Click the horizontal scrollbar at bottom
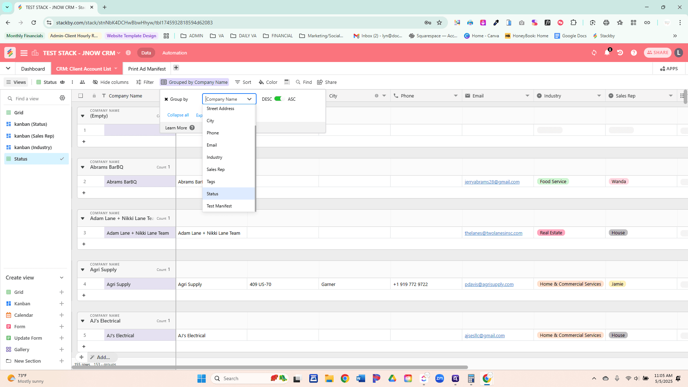 271,367
